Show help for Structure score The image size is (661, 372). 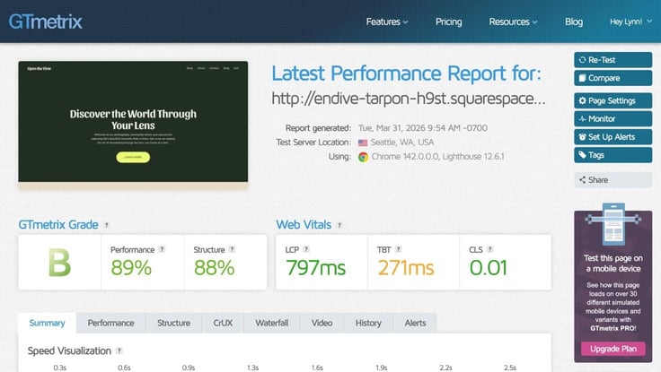point(232,249)
